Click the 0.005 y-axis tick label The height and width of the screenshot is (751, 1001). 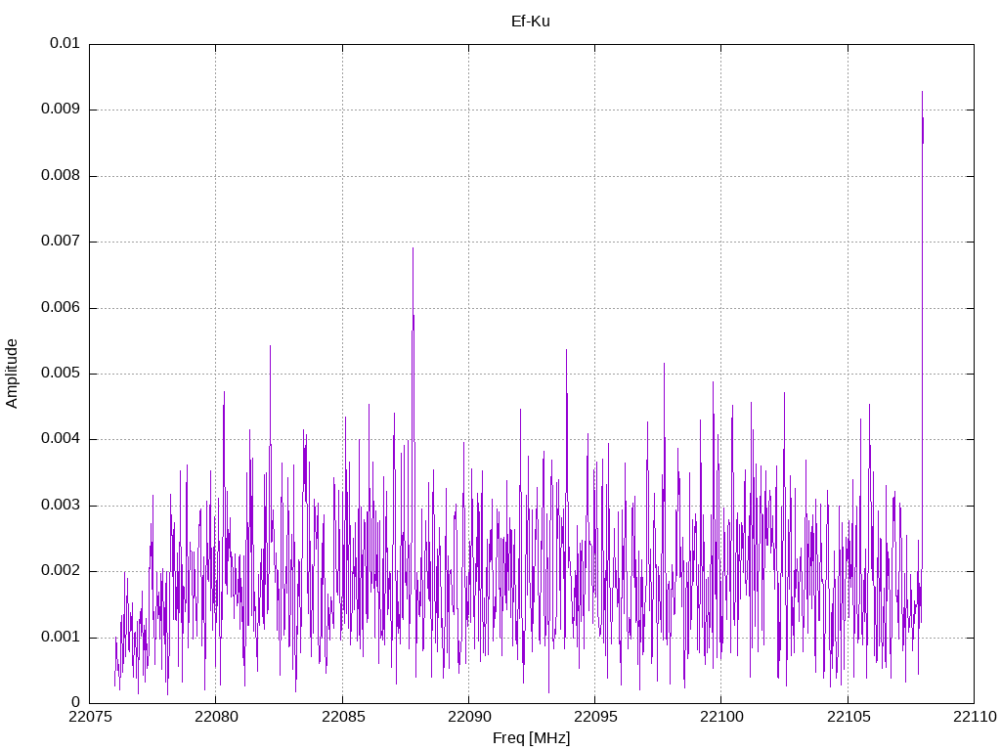(61, 374)
